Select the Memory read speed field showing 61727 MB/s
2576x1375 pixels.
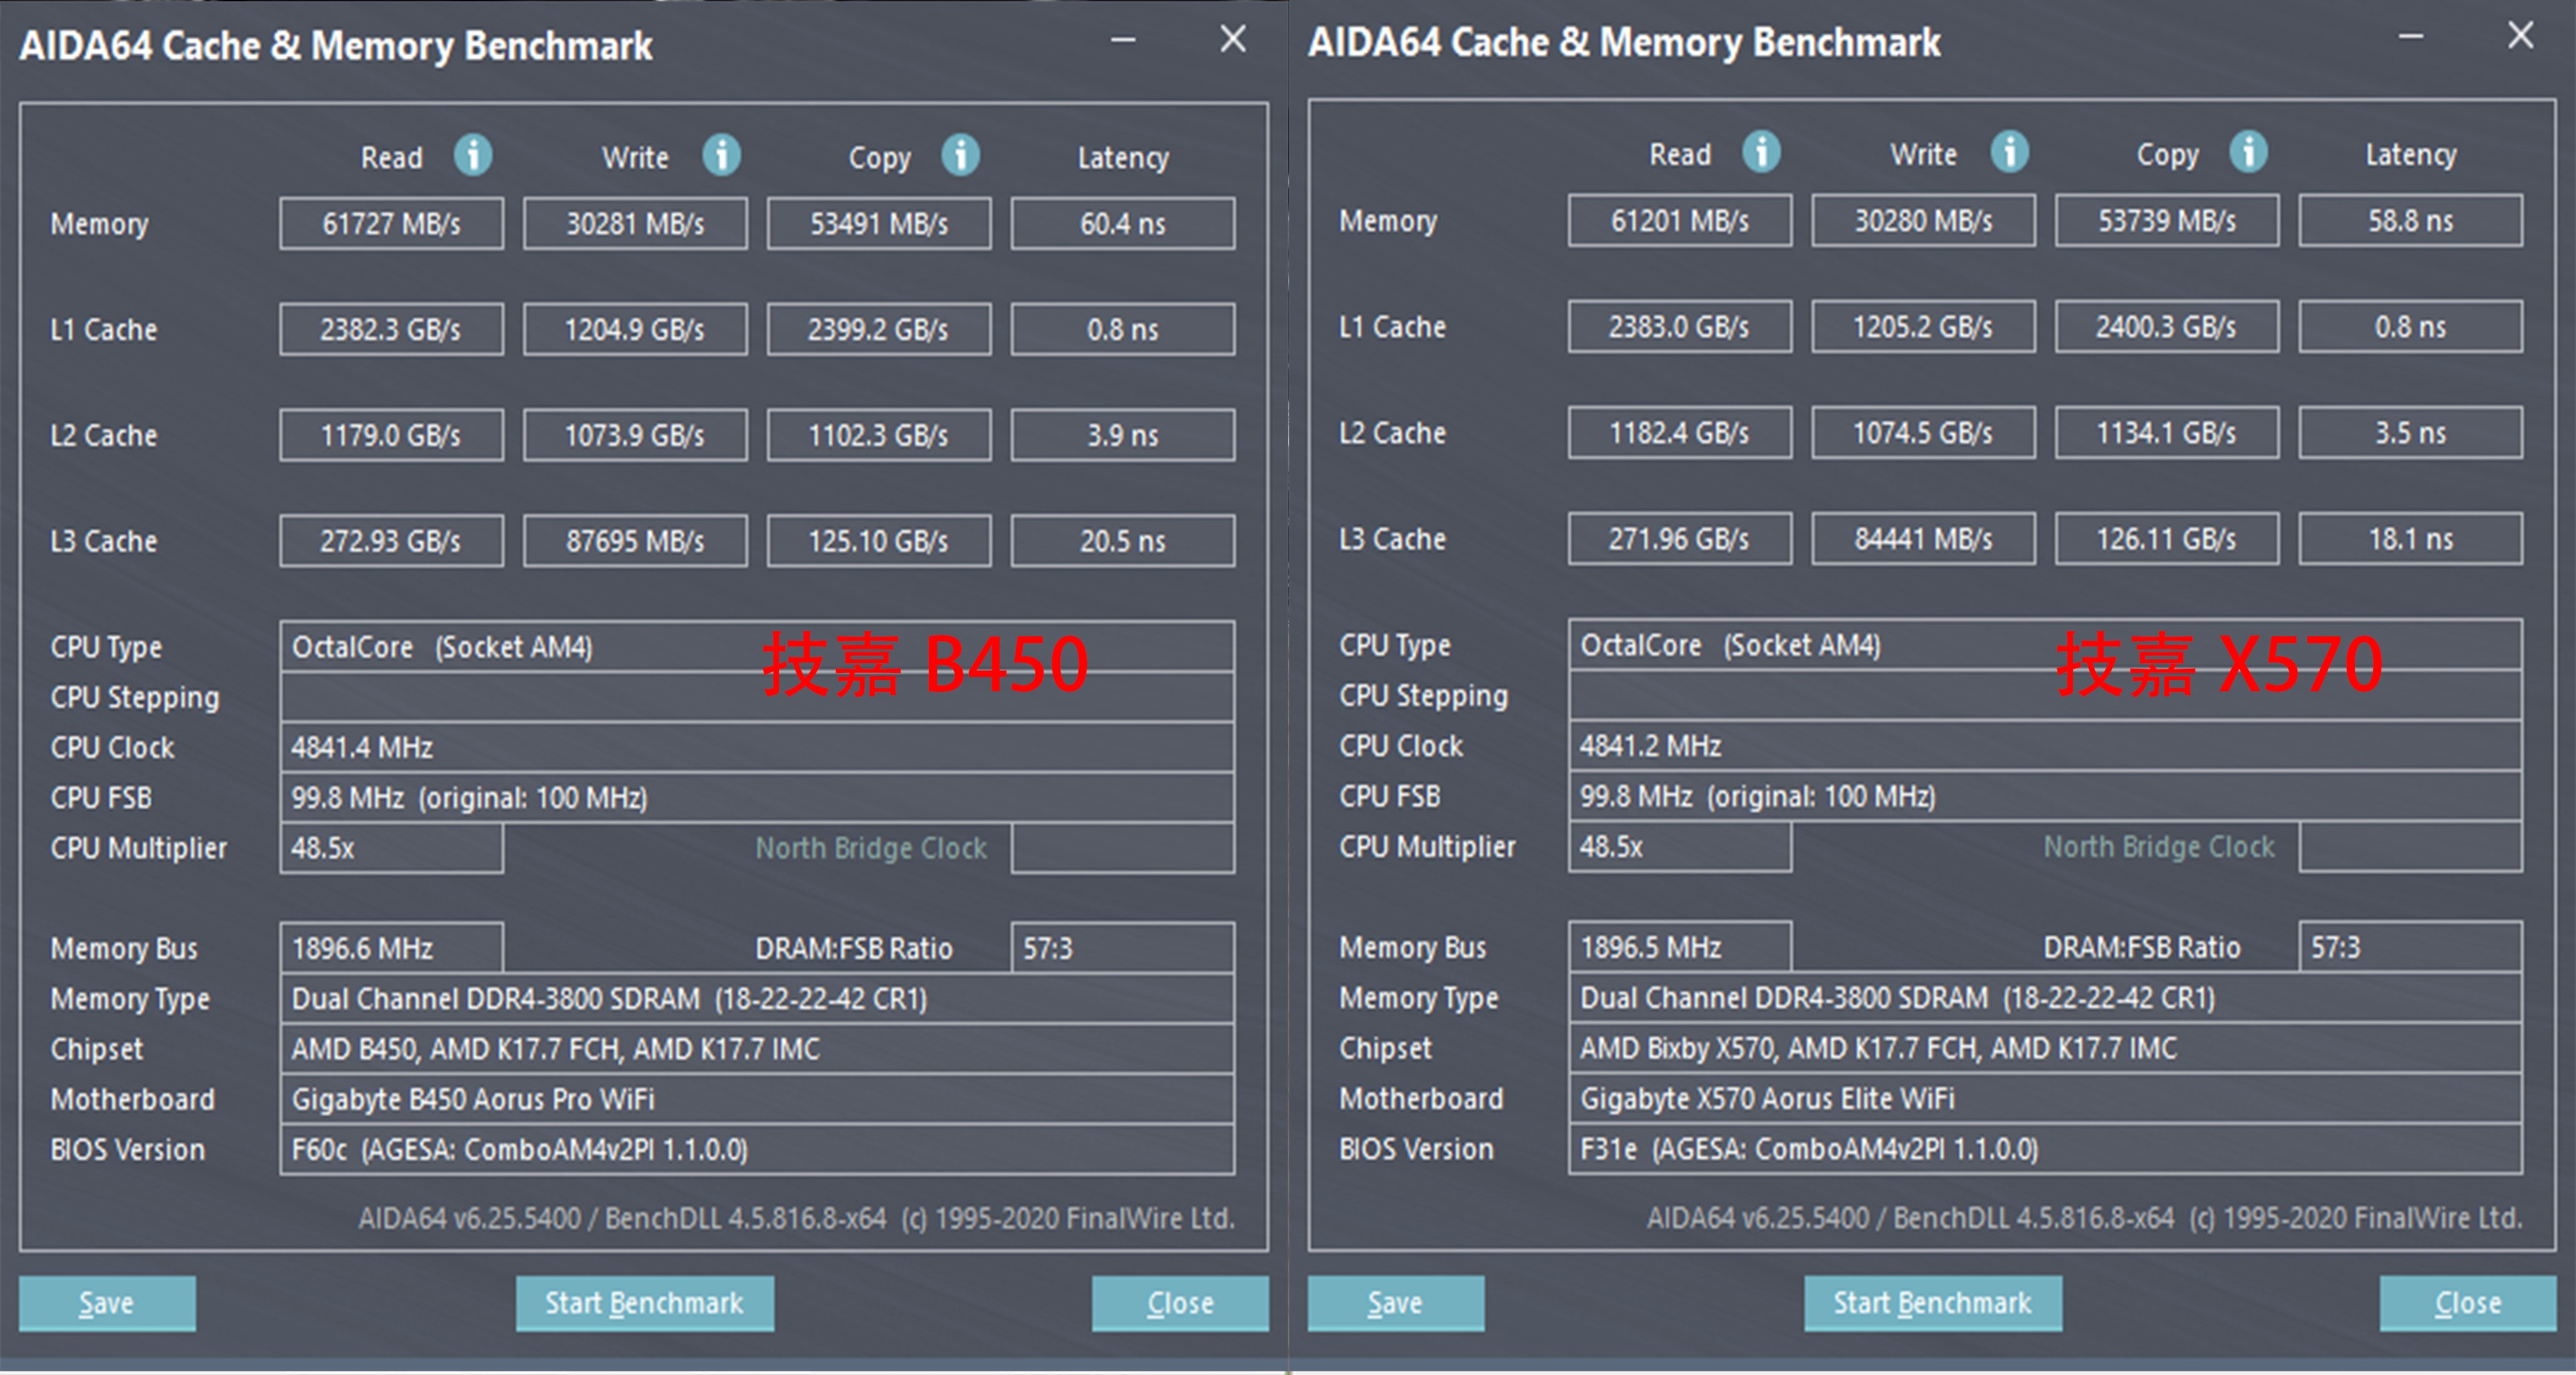point(391,223)
